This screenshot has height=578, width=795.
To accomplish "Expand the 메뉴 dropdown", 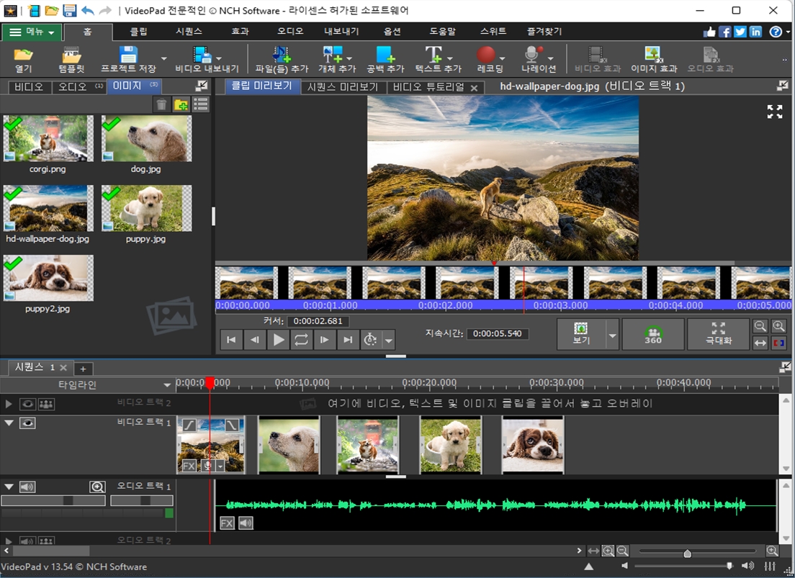I will click(x=32, y=32).
